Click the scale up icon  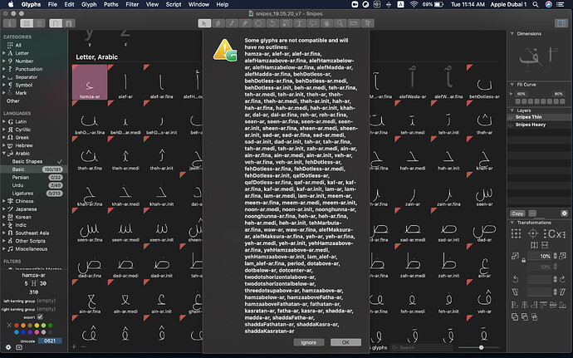pos(562,256)
